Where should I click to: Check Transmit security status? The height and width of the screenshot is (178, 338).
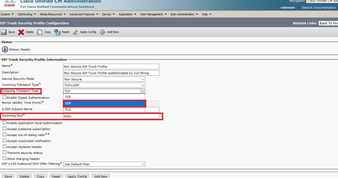point(4,152)
